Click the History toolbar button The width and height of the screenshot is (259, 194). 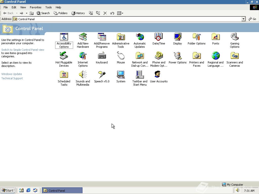point(78,13)
